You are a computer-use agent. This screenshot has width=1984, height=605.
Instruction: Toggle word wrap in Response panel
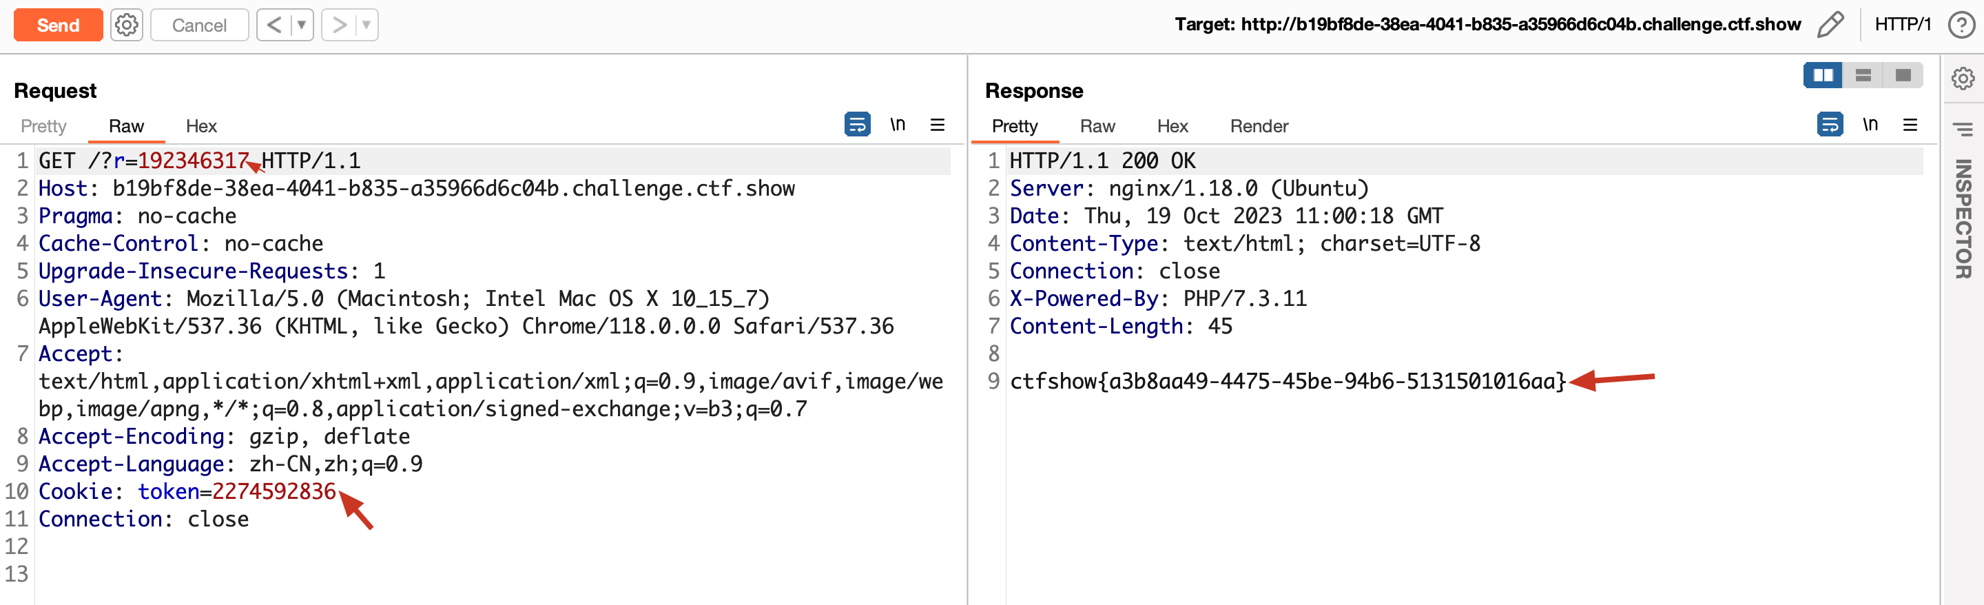click(x=1830, y=124)
